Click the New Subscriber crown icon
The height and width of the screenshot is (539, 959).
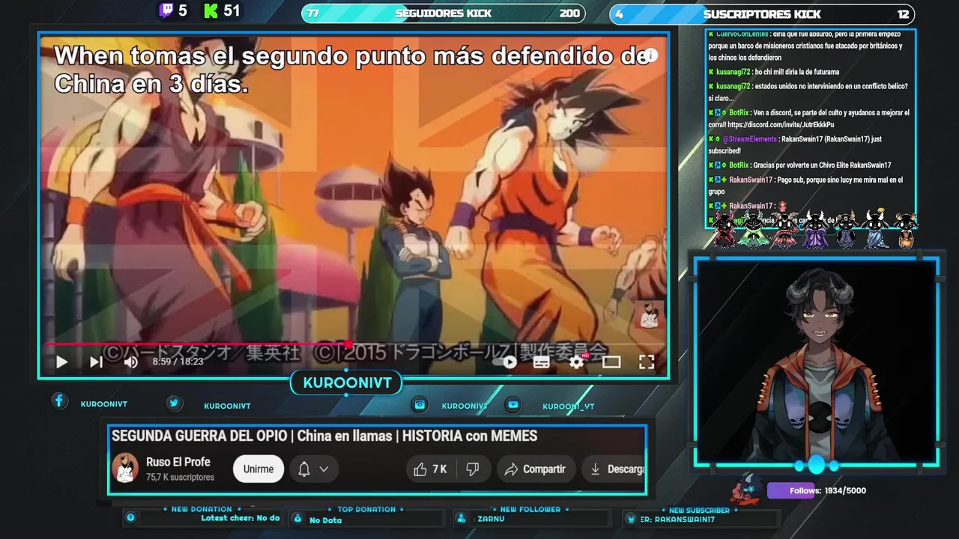[x=631, y=518]
